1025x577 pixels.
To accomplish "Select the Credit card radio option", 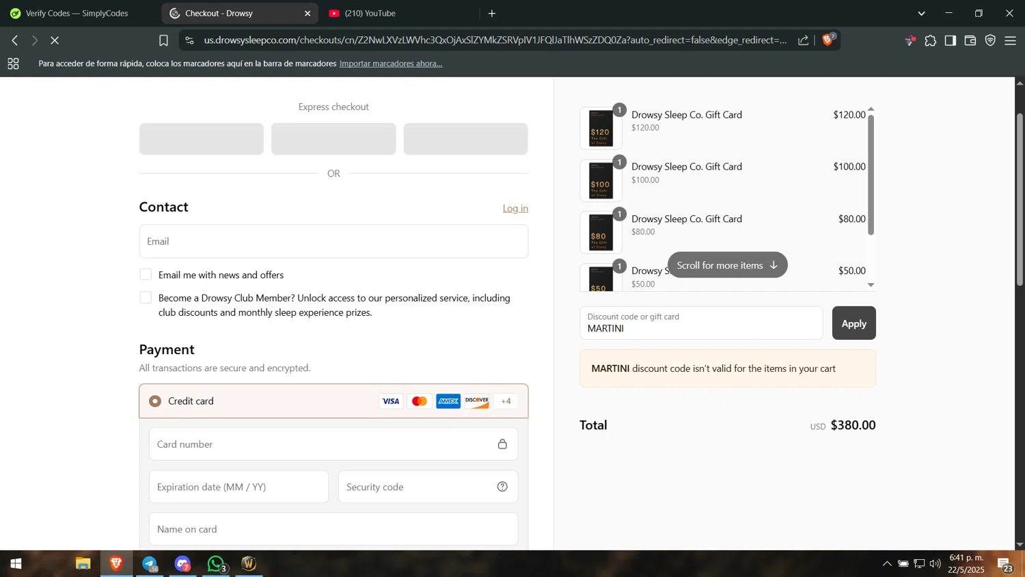I will coord(155,401).
